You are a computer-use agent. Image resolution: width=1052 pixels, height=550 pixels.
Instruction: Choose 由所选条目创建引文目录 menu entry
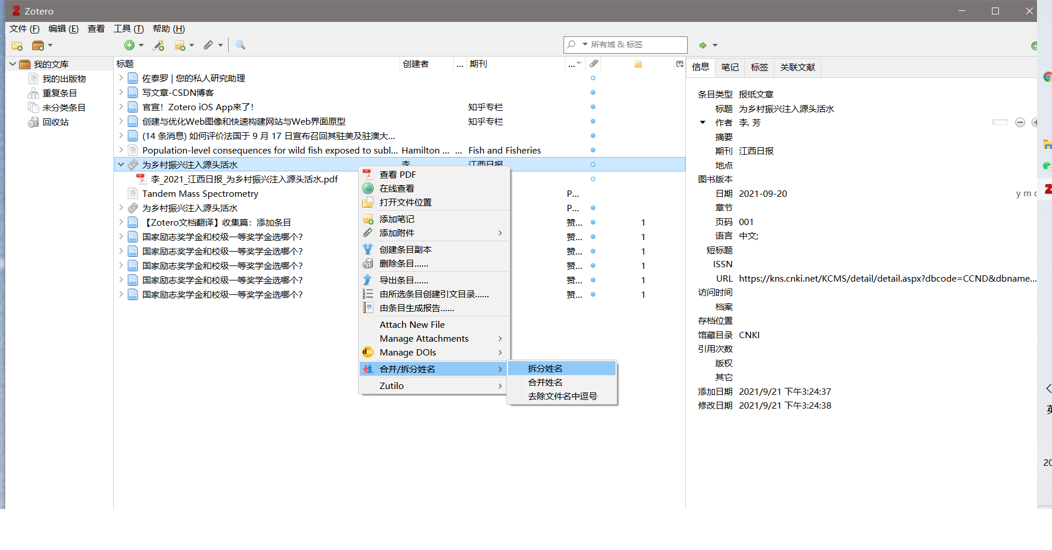tap(434, 294)
